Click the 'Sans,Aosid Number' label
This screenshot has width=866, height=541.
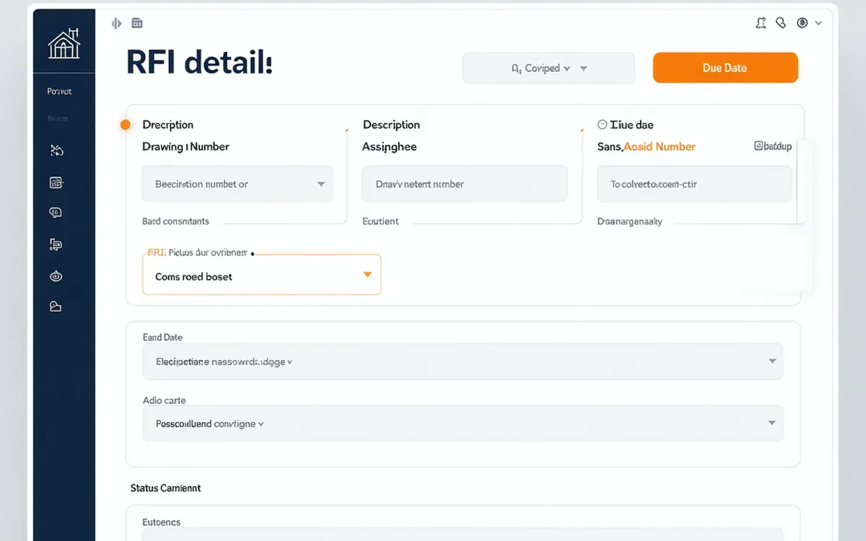click(x=647, y=146)
